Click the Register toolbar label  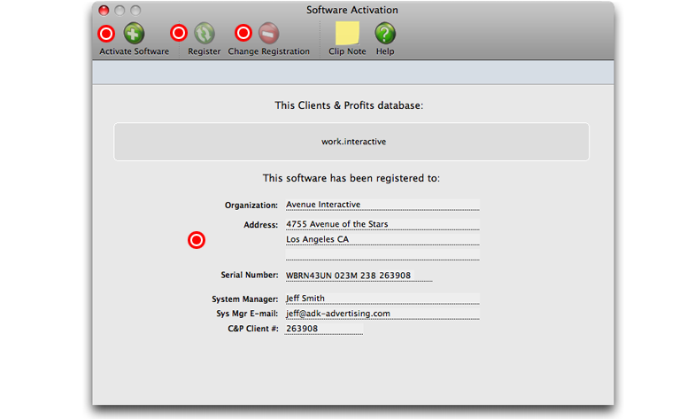click(x=205, y=51)
